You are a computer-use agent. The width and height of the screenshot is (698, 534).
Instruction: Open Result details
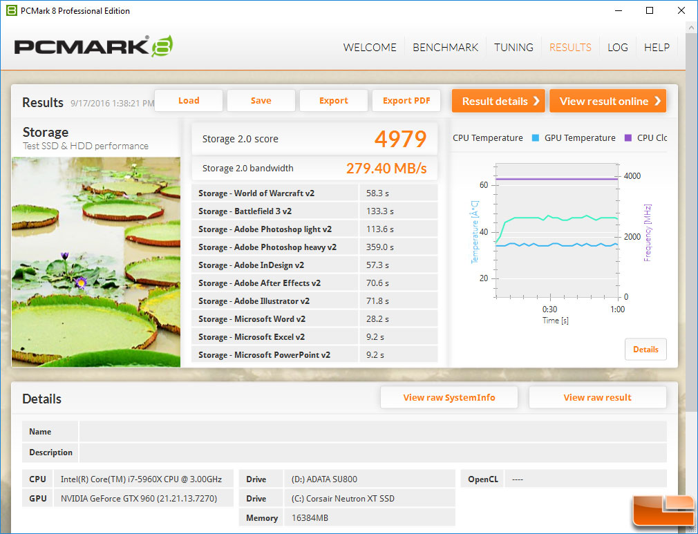click(498, 101)
